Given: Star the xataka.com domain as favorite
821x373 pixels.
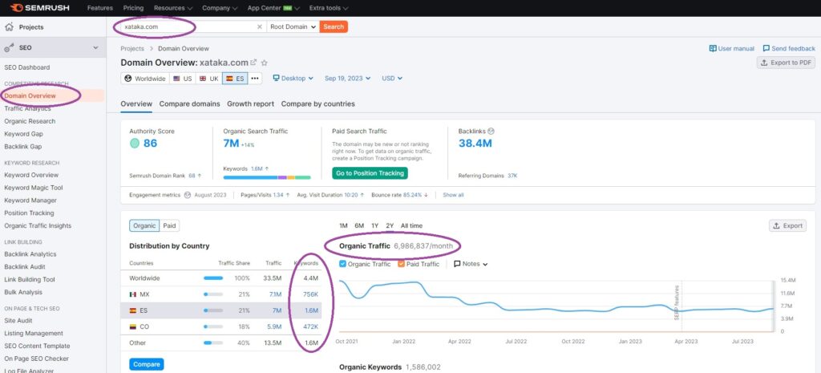Looking at the screenshot, I should [265, 63].
